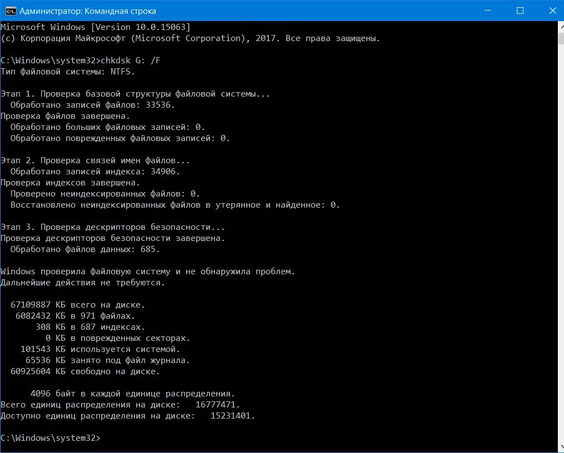Click 'Обработано записей файлов: 33536.' line
This screenshot has width=564, height=453.
click(92, 105)
